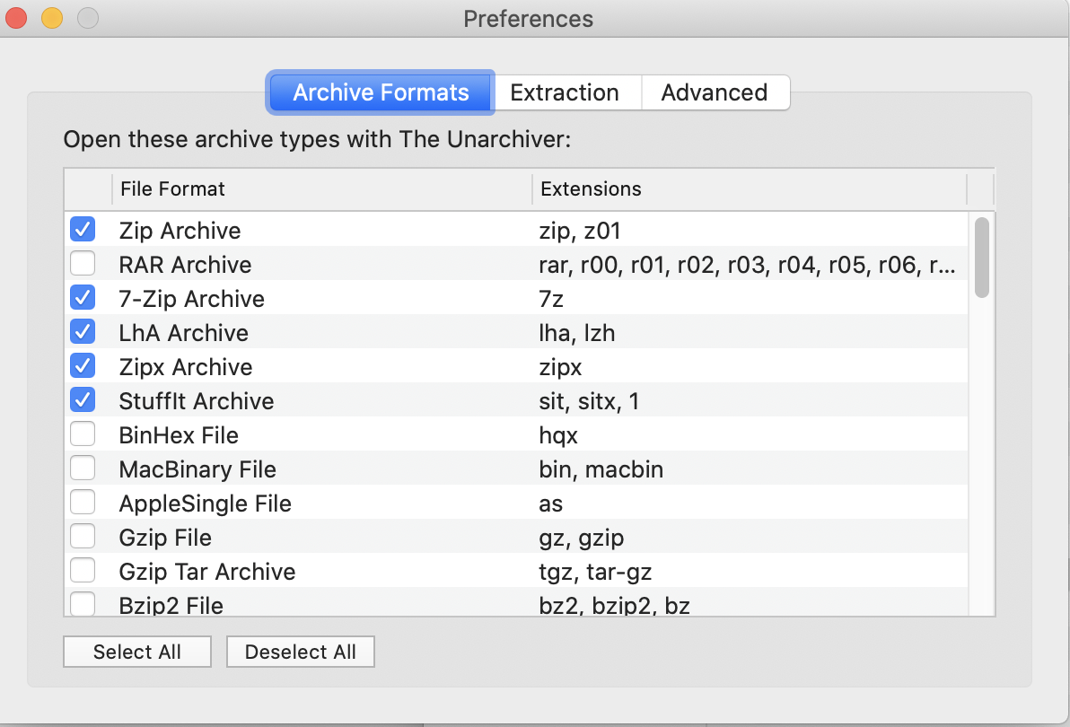Enable the RAR Archive checkbox

click(83, 264)
